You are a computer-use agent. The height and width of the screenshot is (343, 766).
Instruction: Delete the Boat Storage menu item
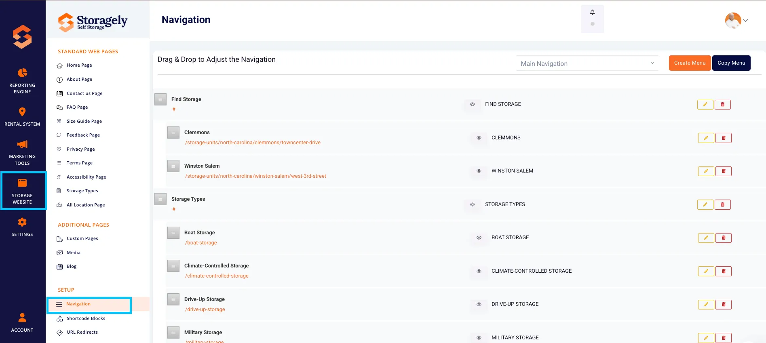coord(723,238)
